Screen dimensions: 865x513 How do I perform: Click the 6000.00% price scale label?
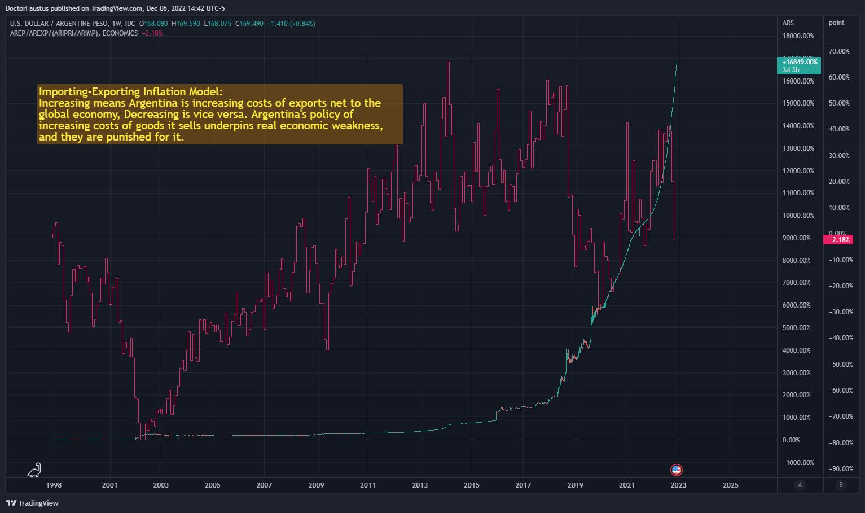click(797, 305)
